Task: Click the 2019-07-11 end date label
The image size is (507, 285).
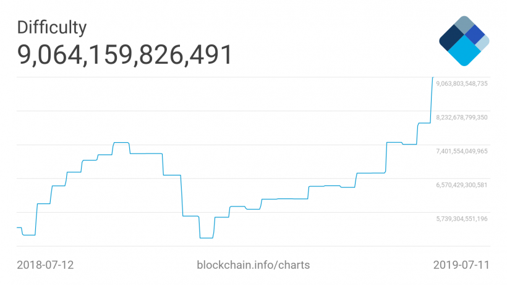Action: click(x=461, y=265)
